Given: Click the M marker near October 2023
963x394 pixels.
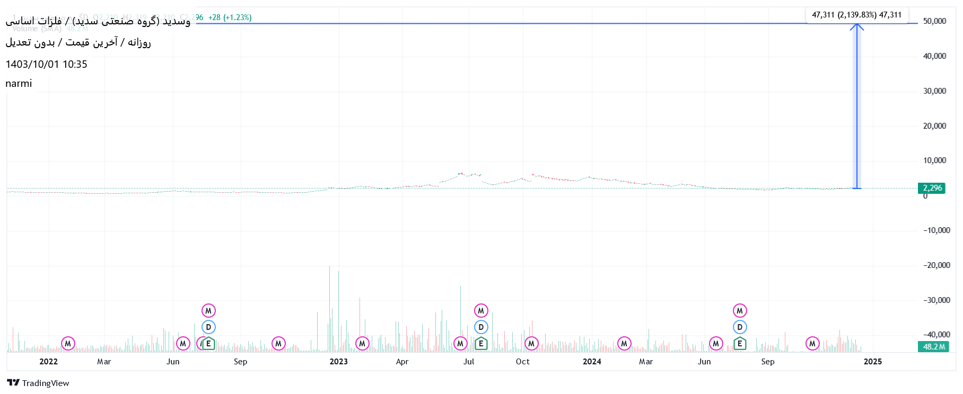Looking at the screenshot, I should [531, 344].
